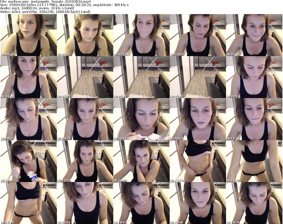Viewport: 283px width, 224px height.
Task: Select the thumbnail marked 00:11:45
Action: coord(254,119)
